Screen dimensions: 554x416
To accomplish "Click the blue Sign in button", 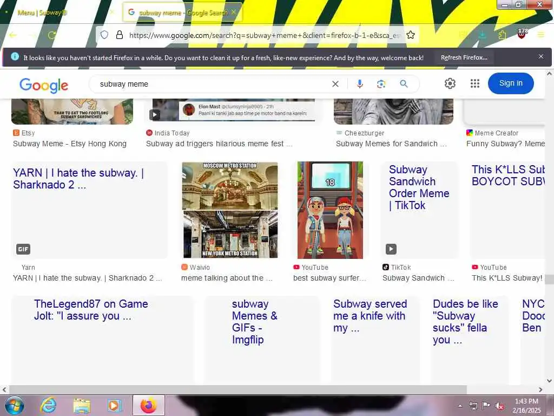I will [x=511, y=83].
